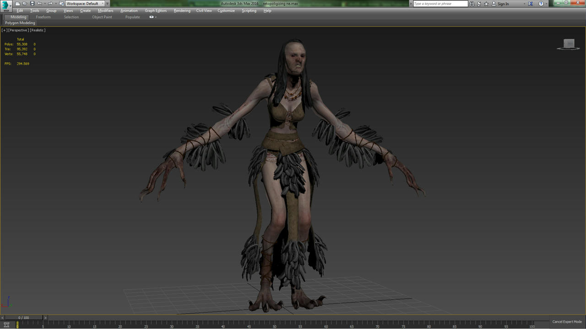Search help with the binoculars icon
586x329 pixels.
tap(472, 4)
